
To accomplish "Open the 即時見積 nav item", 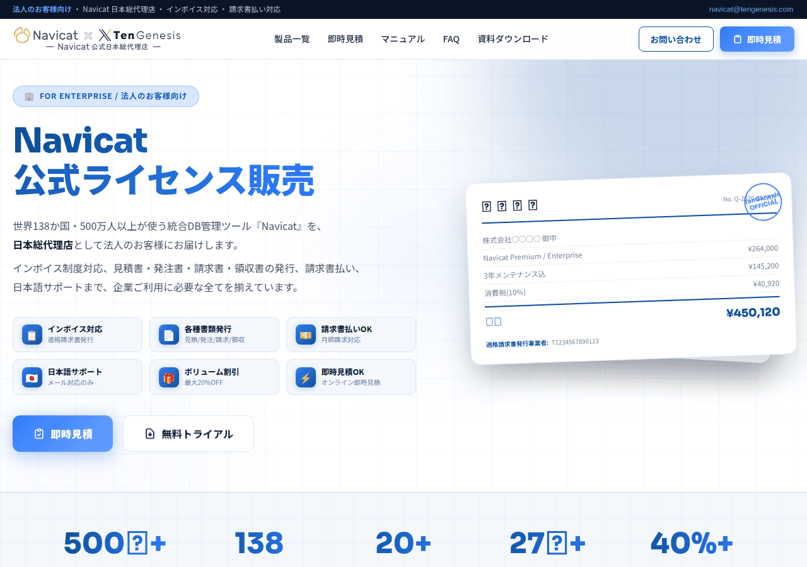I will click(345, 39).
